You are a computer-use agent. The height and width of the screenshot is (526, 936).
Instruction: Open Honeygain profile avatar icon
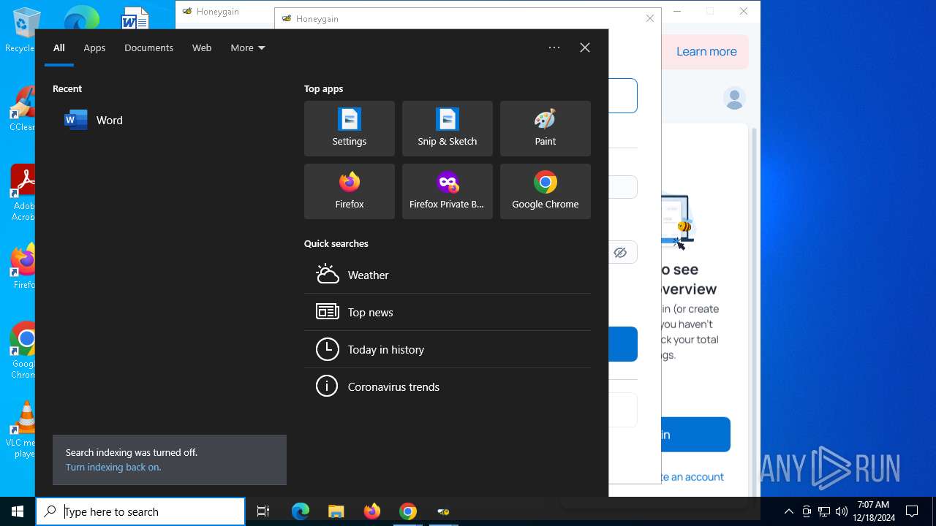tap(734, 98)
